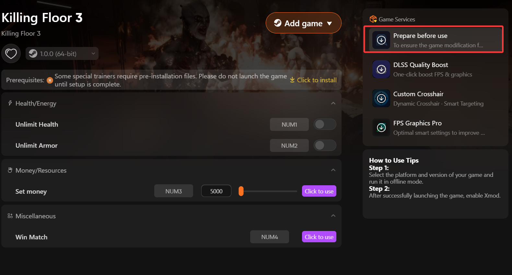Click the Steam logo on Add game
Screen dimensions: 512x275
click(x=278, y=23)
